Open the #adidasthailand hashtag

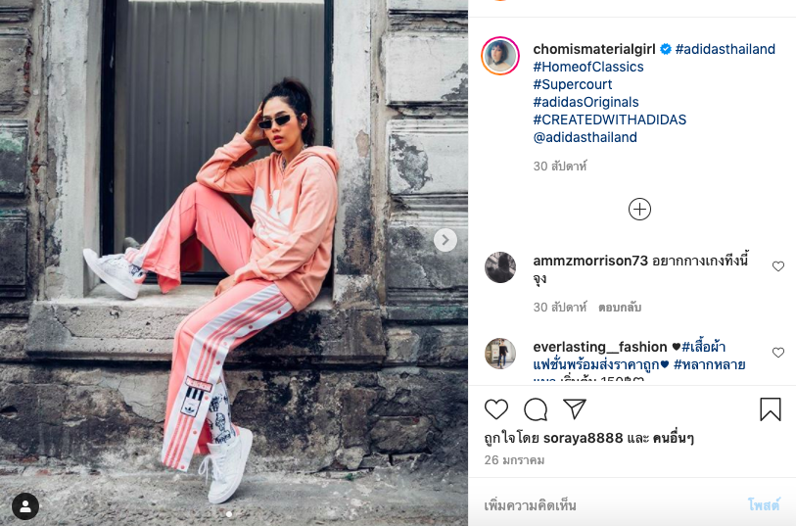[725, 49]
